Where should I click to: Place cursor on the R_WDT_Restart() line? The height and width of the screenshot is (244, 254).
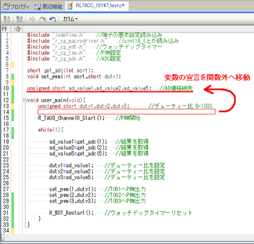(71, 213)
